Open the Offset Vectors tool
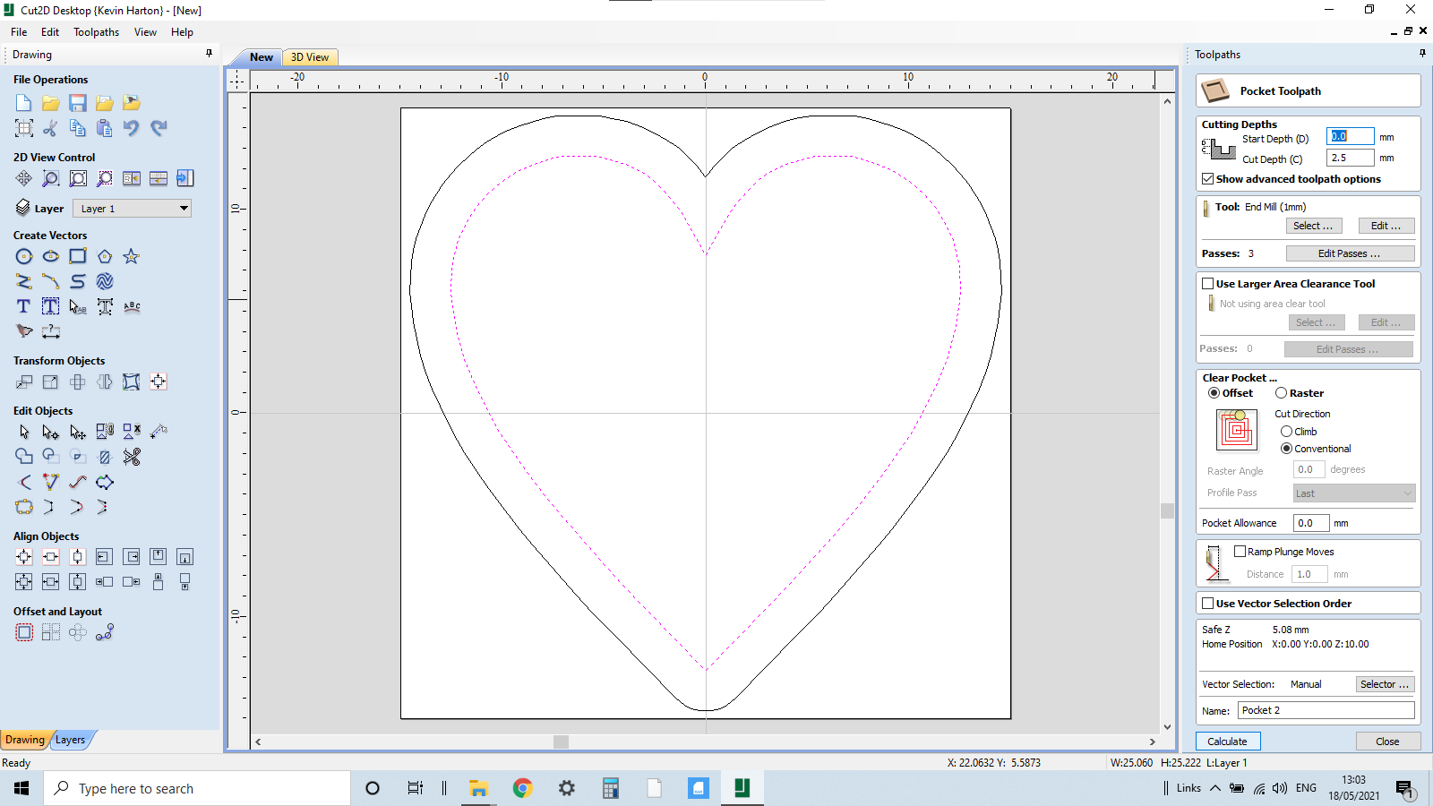 pos(24,633)
